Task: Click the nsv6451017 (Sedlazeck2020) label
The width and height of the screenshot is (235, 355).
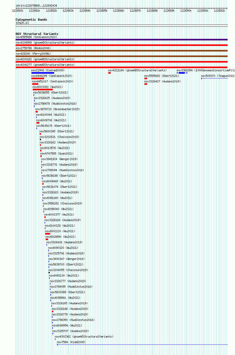Action: [x=53, y=81]
